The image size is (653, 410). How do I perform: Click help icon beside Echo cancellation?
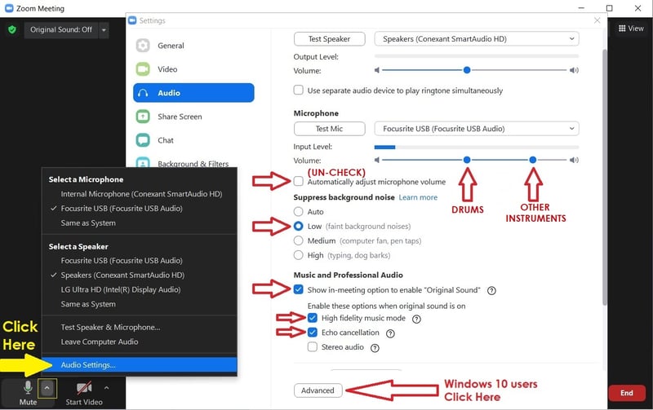pyautogui.click(x=390, y=333)
